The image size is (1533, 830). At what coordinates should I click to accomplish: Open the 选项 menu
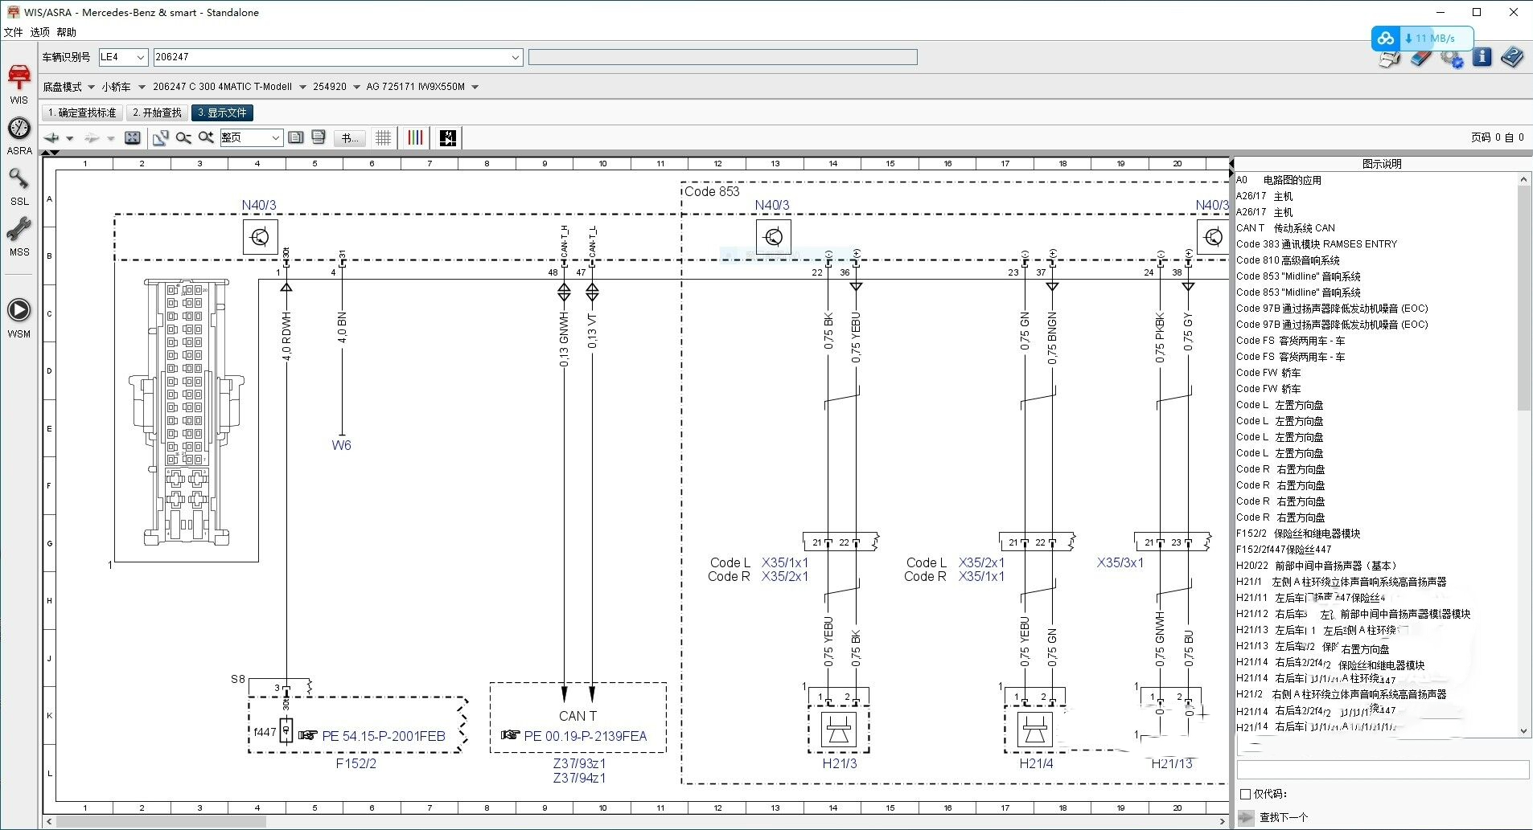point(40,32)
